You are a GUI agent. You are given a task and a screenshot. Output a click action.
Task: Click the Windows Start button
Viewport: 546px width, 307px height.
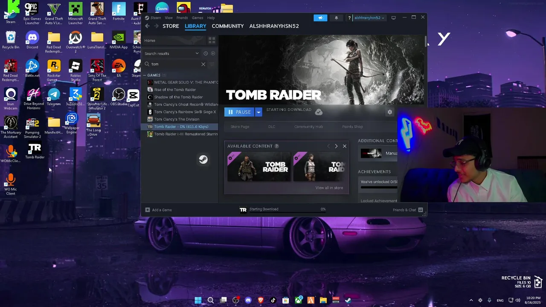(x=198, y=300)
